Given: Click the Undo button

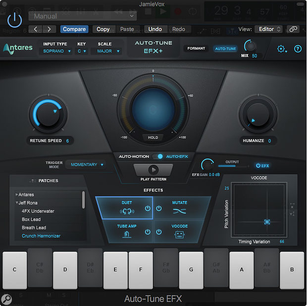Looking at the screenshot, I should [x=155, y=29].
